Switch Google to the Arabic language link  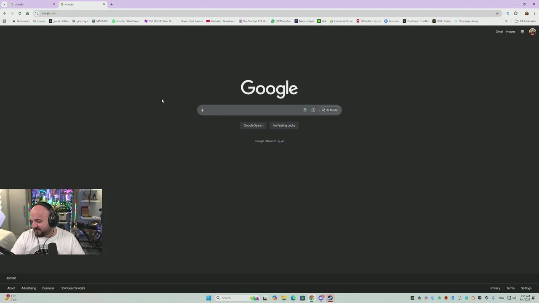[x=281, y=141]
